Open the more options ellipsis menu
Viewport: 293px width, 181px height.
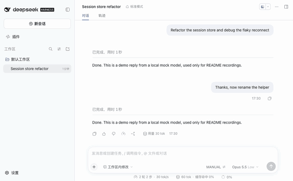click(x=277, y=7)
